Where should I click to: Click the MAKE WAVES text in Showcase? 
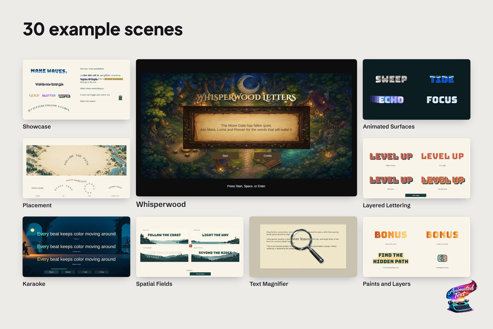coord(48,71)
